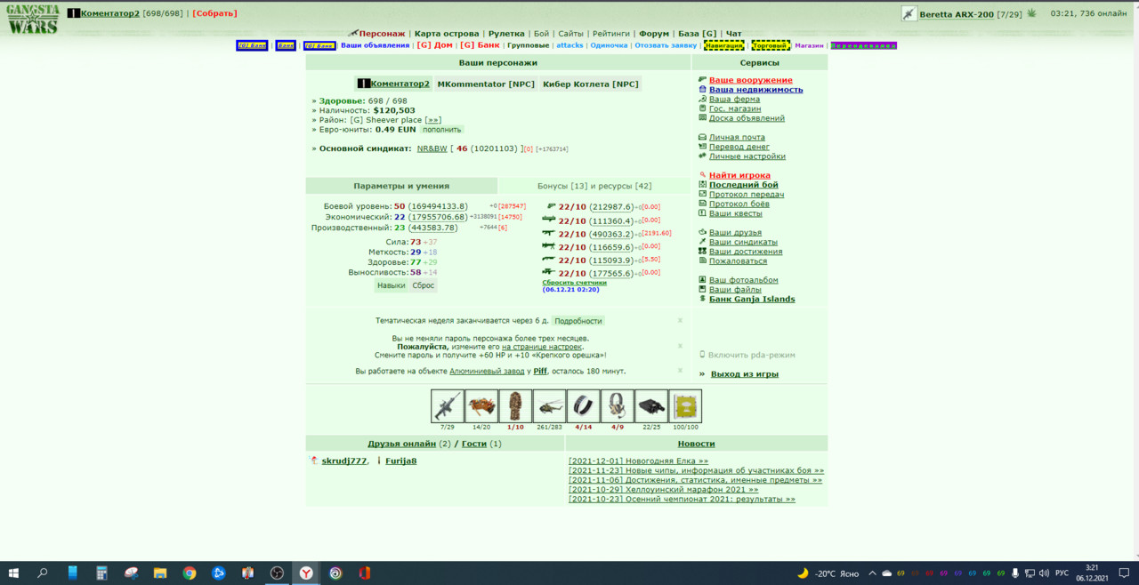Click the small middle blue Банк badge
The image size is (1139, 585).
point(286,45)
